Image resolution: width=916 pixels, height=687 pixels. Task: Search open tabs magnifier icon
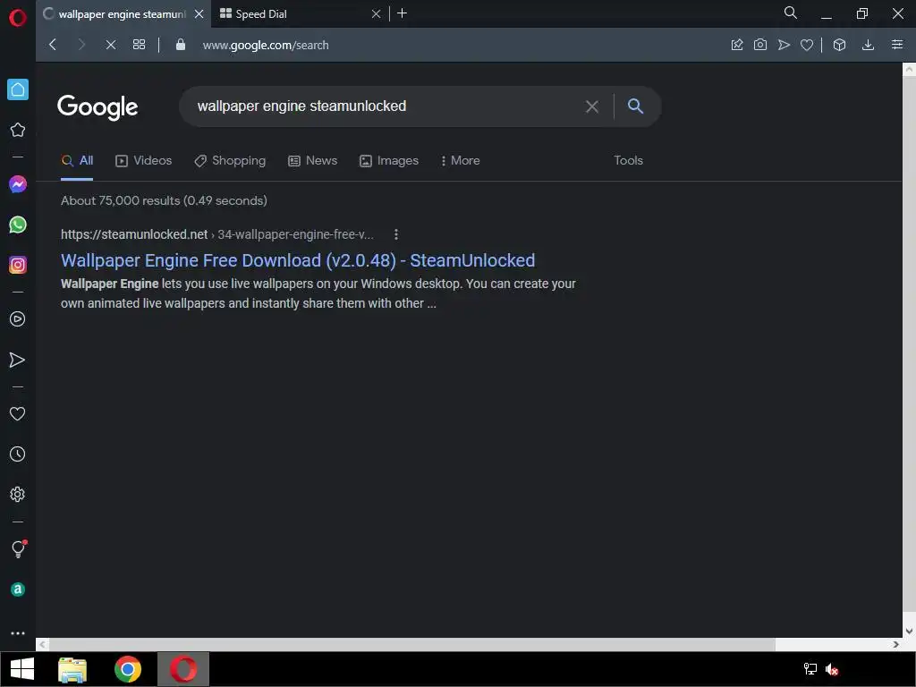click(x=791, y=13)
